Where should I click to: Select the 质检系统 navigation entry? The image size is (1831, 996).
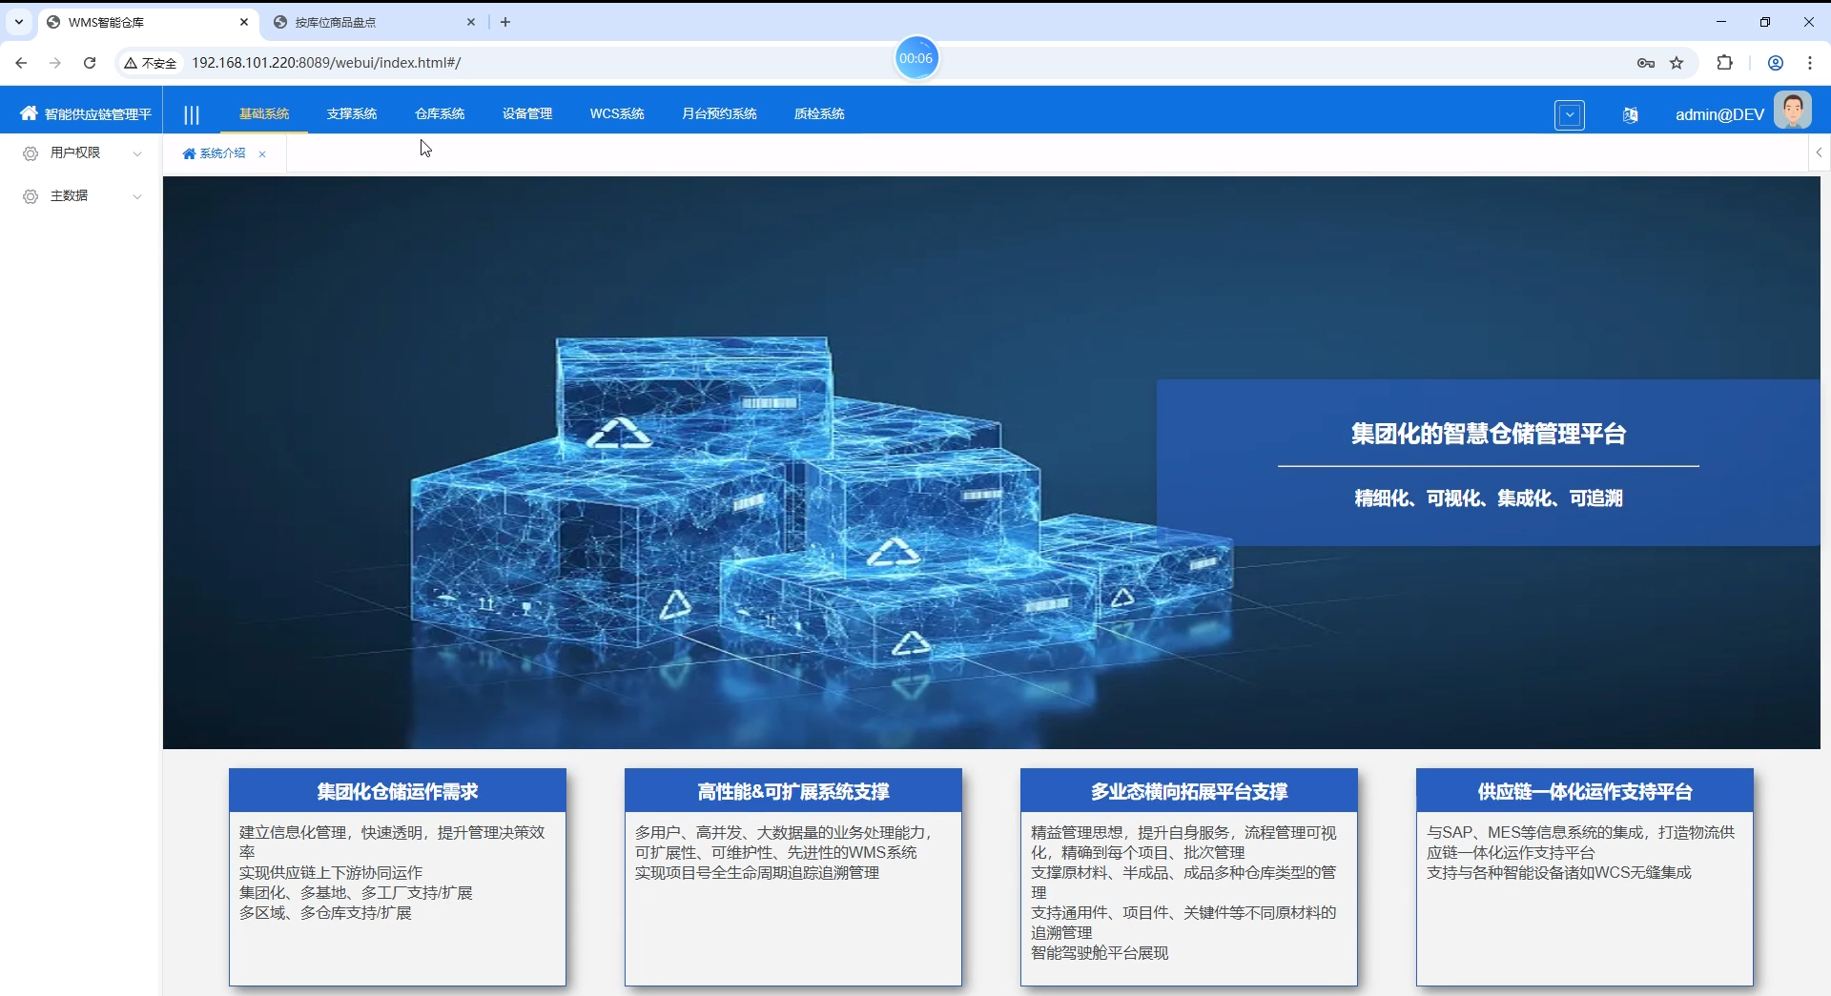pos(820,113)
